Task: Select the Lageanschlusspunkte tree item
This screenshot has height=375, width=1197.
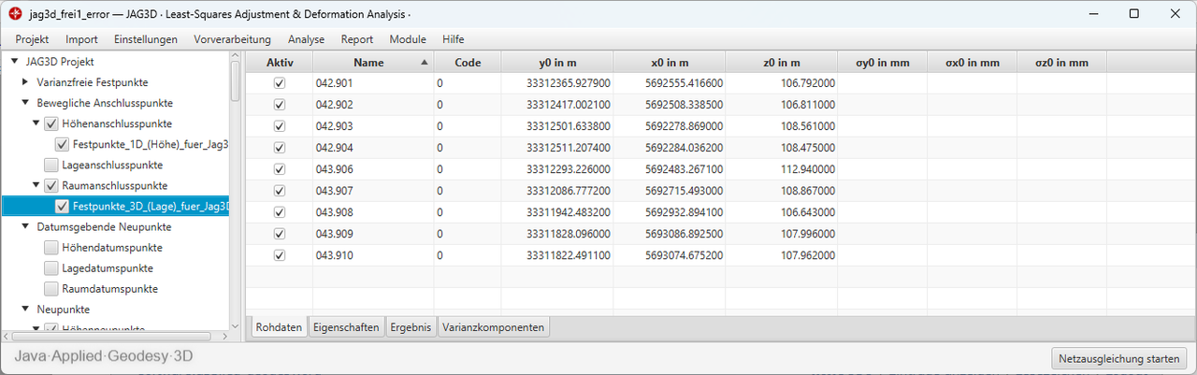Action: click(112, 165)
